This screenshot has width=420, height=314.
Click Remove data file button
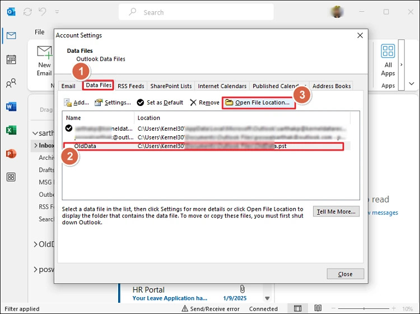tap(204, 103)
